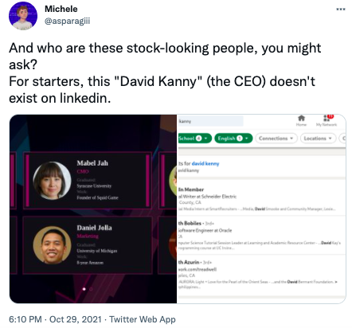Click the LinkedIn search field containing 'kanny'
This screenshot has height=328, width=352.
(x=210, y=121)
